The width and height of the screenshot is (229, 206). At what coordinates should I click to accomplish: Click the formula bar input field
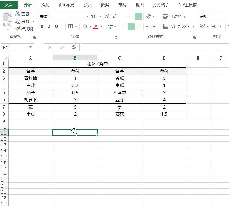pos(155,47)
